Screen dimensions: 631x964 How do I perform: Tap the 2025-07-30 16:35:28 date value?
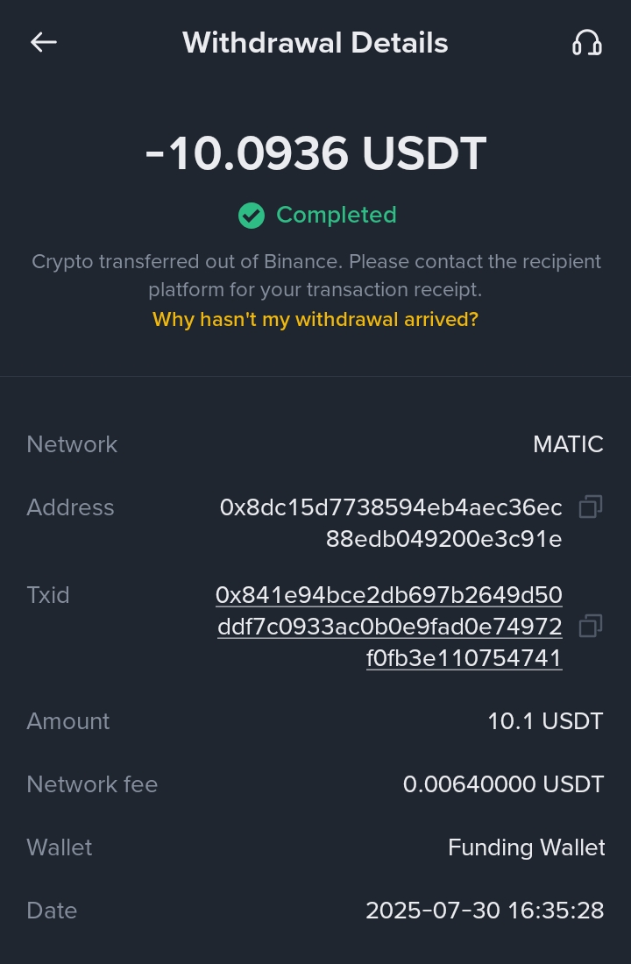coord(485,911)
